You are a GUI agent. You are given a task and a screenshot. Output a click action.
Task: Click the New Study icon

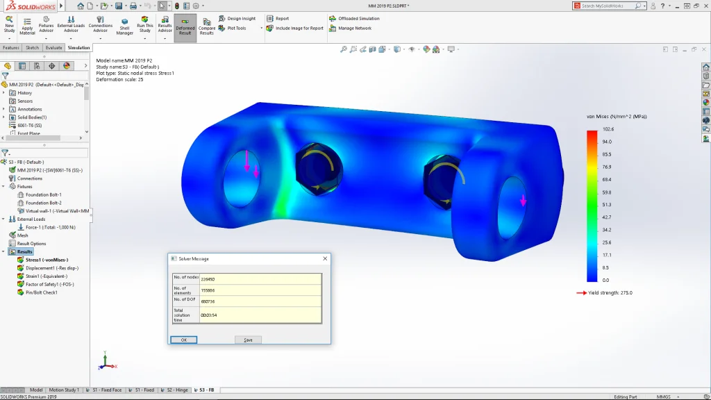click(x=9, y=24)
